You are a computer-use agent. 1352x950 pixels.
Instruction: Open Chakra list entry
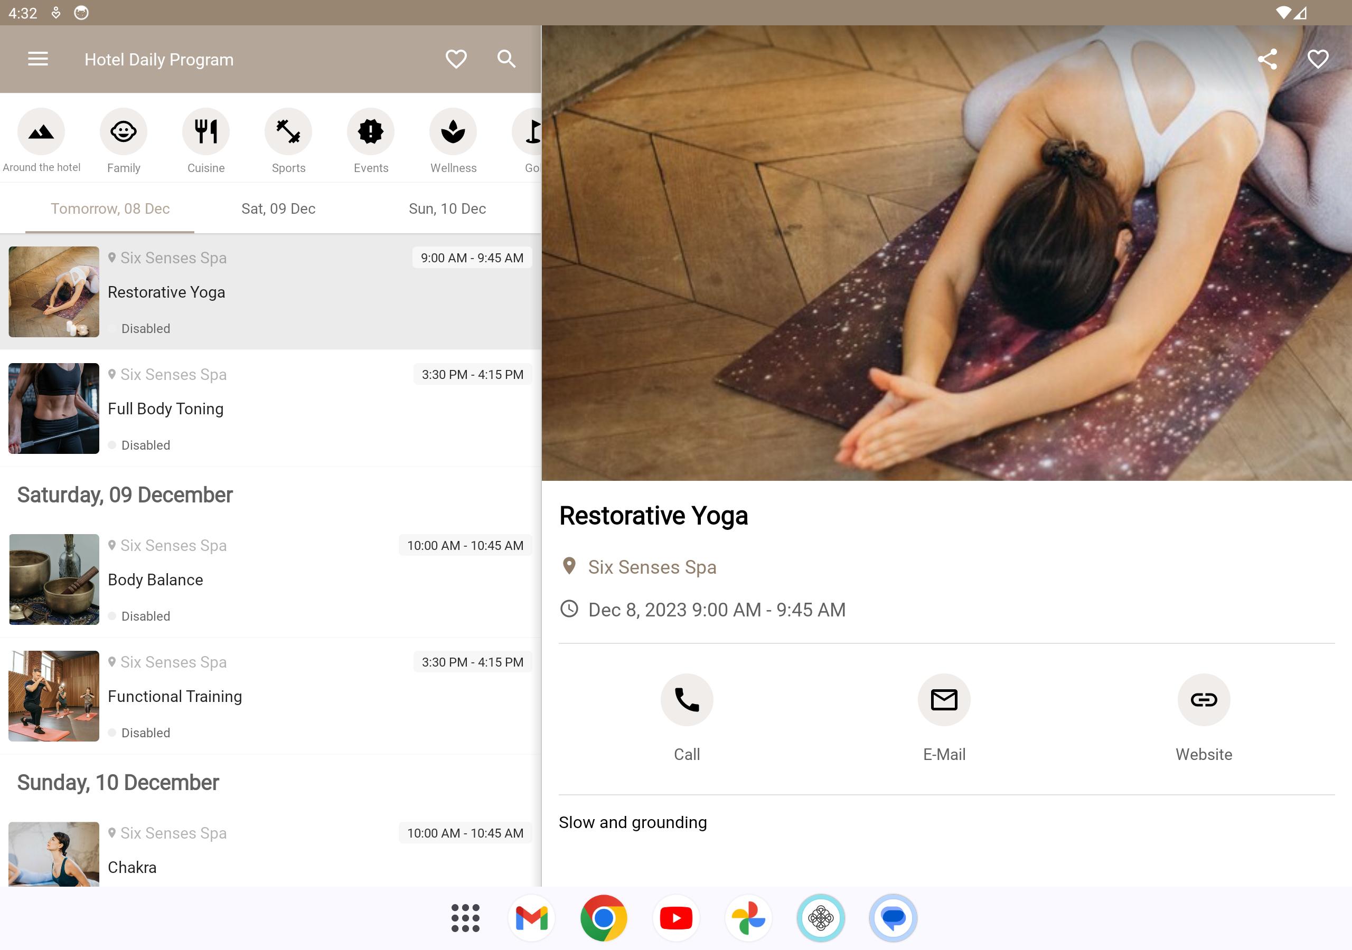[x=270, y=848]
